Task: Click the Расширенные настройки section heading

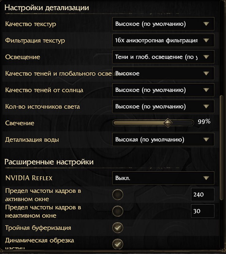Action: point(49,162)
